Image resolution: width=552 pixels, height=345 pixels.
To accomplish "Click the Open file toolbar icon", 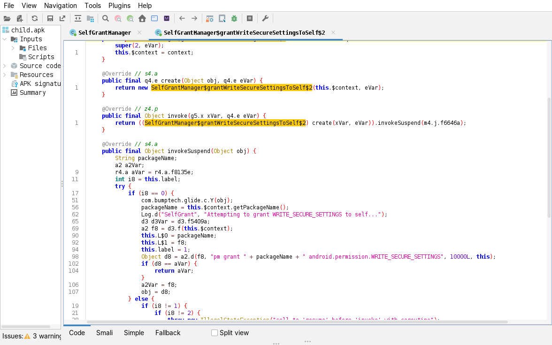I will click(x=7, y=19).
